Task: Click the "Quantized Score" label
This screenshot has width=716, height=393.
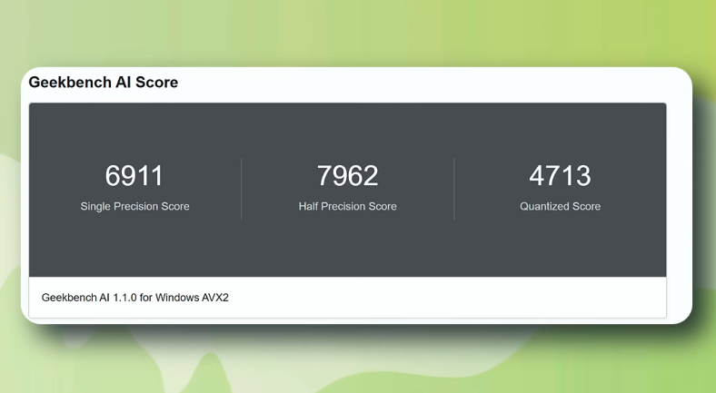Action: 560,206
